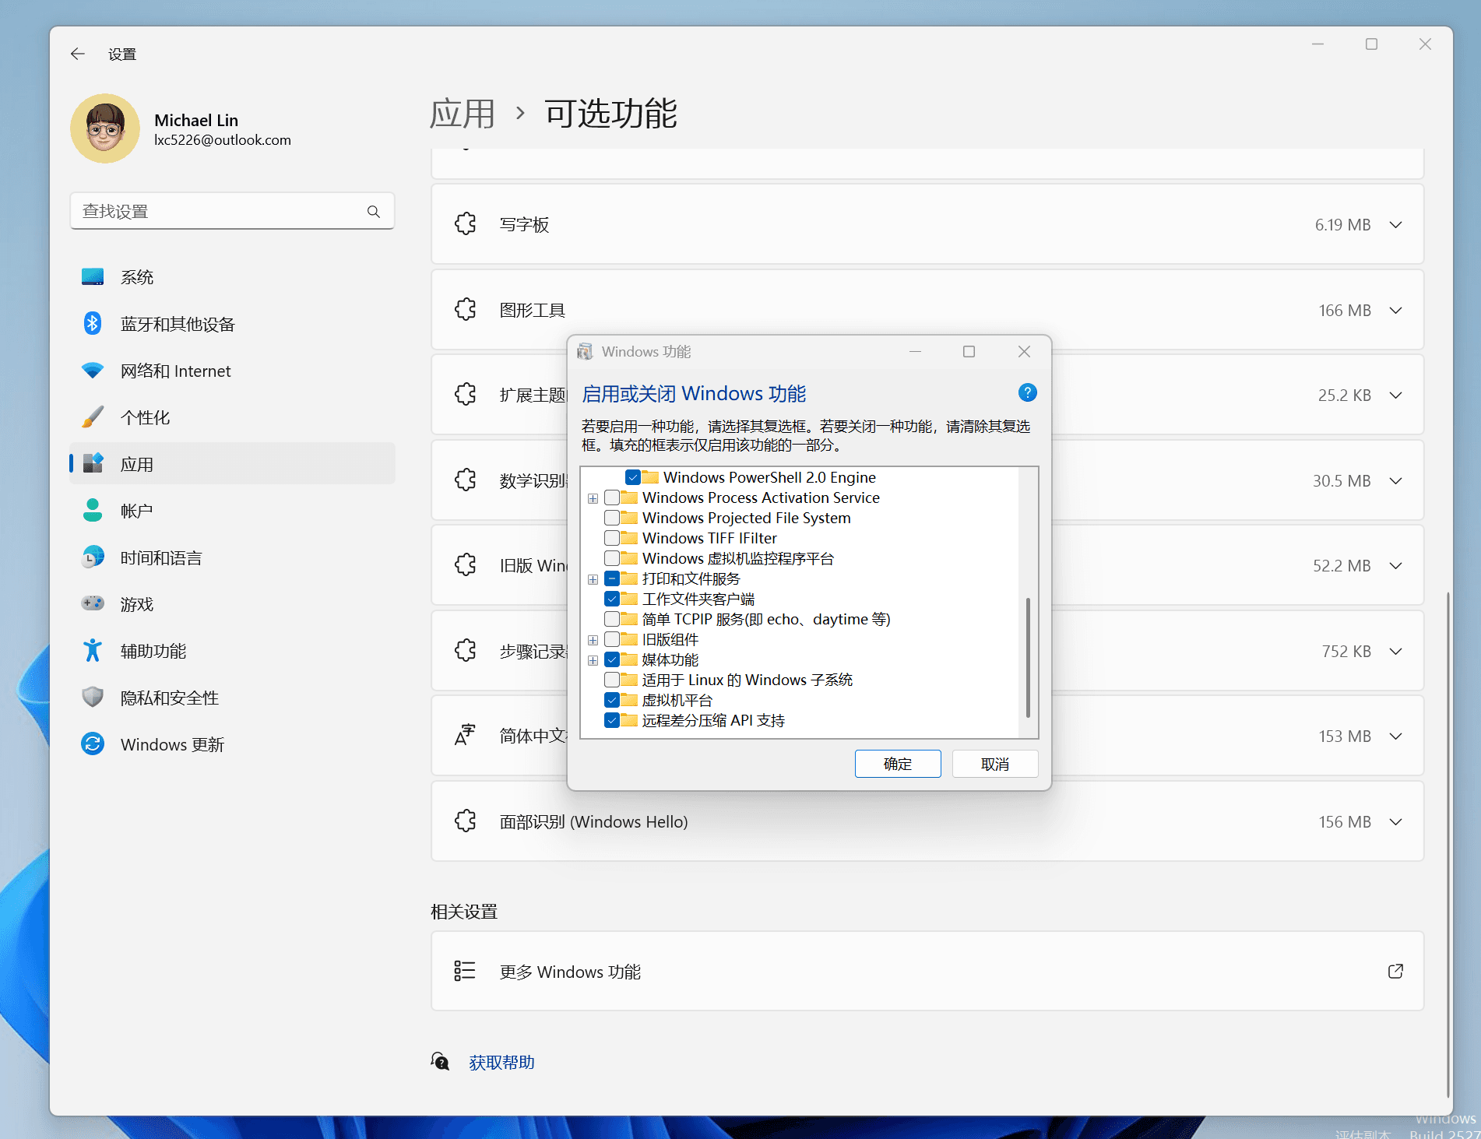Check Windows Process Activation Service

612,497
